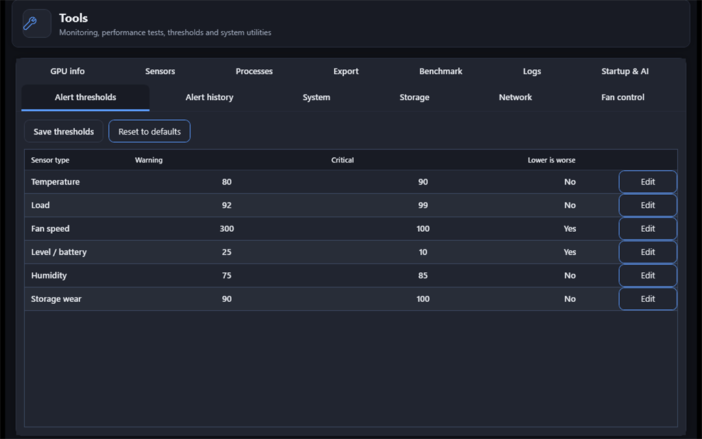This screenshot has height=439, width=702.
Task: Click the Critical column header
Action: (343, 160)
